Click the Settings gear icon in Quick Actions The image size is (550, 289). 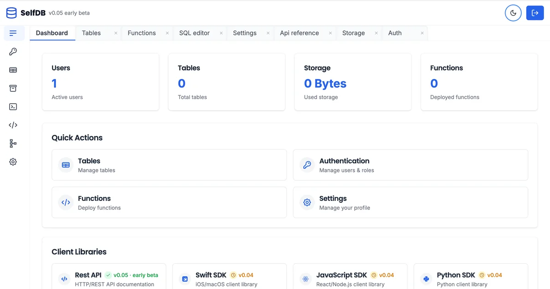307,202
